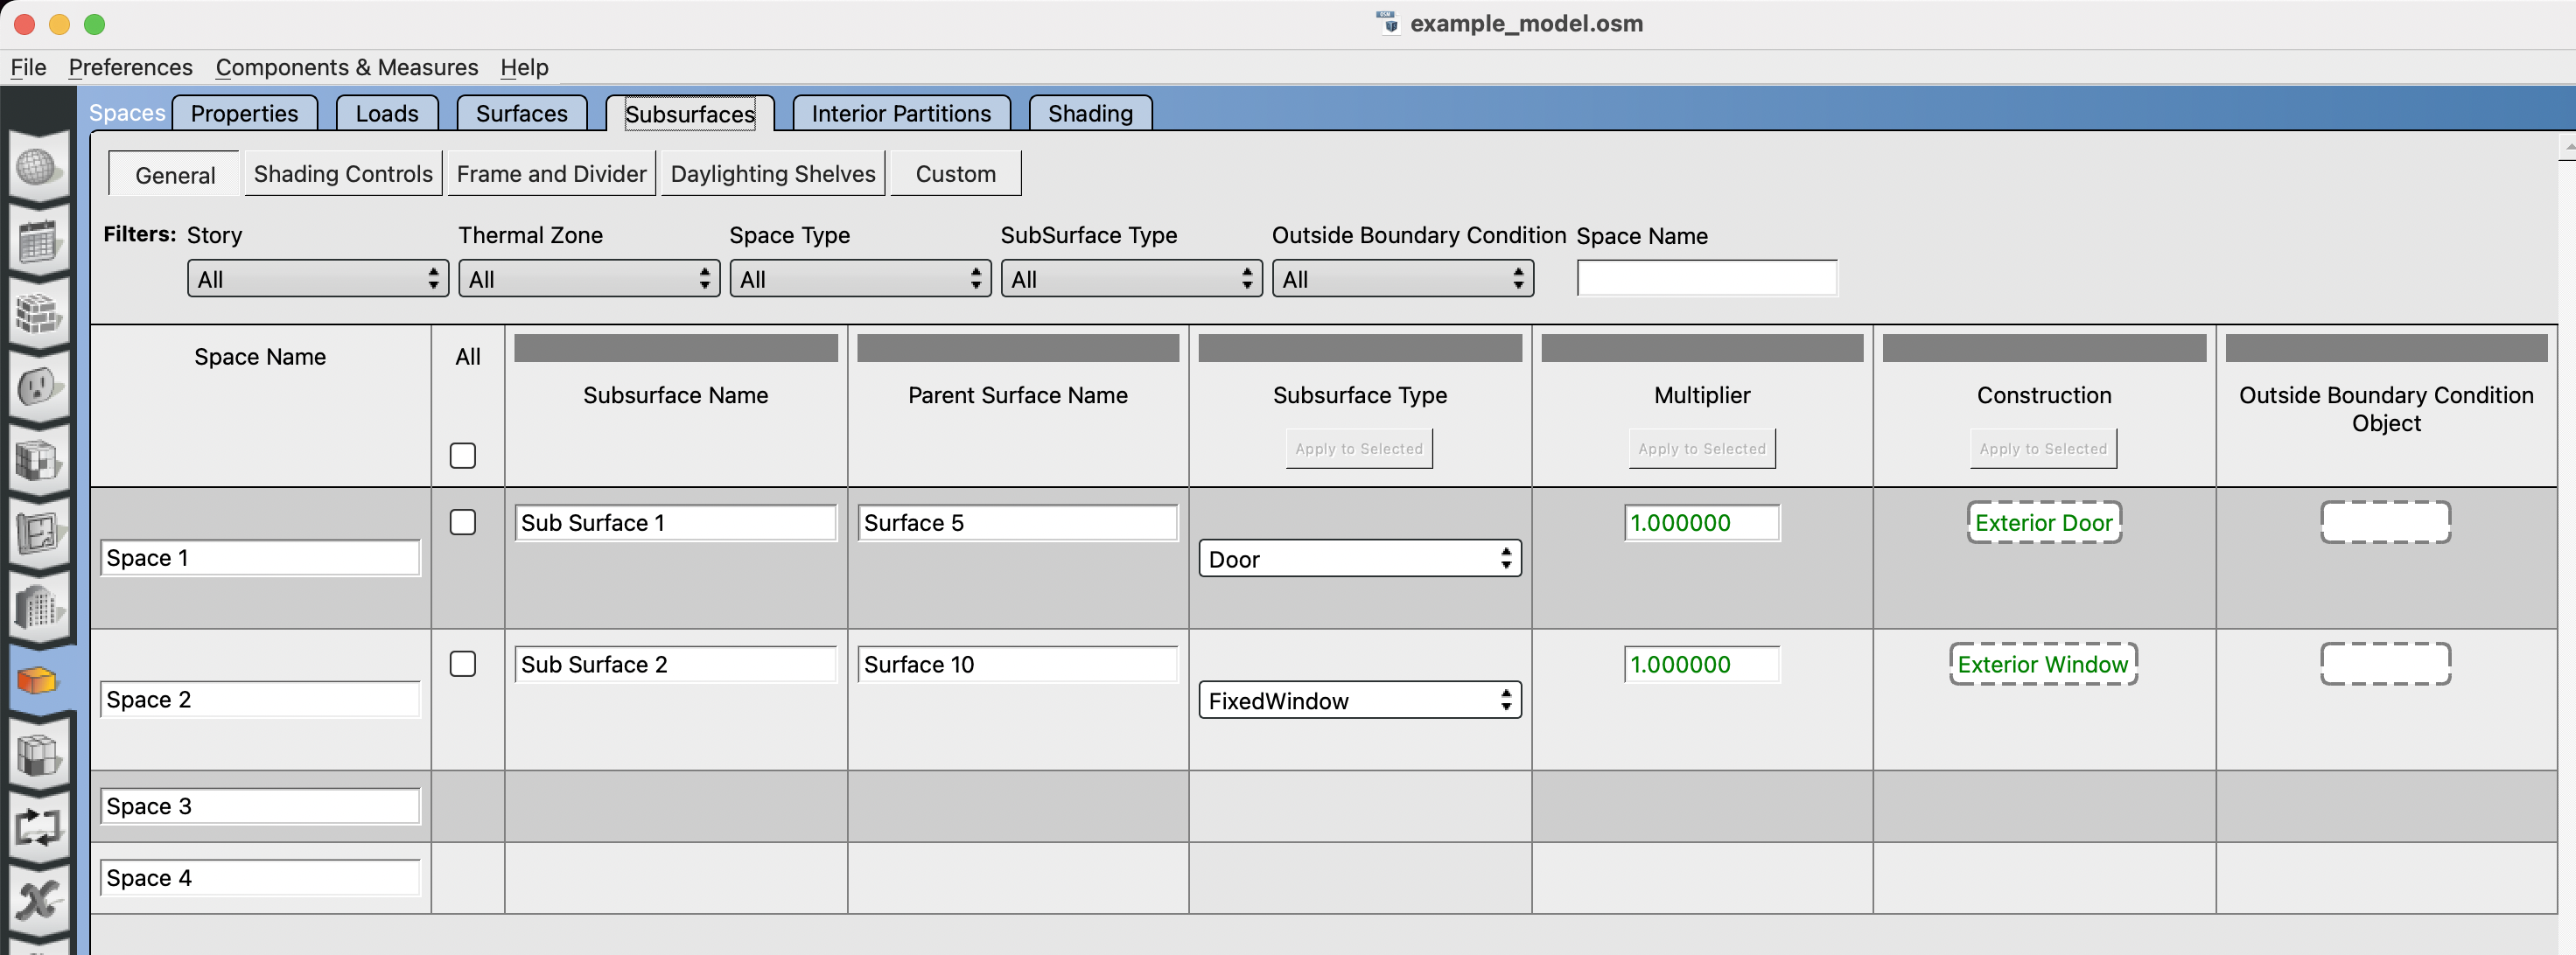Expand the SubSurface Type filter dropdown
Viewport: 2576px width, 955px height.
click(x=1131, y=279)
